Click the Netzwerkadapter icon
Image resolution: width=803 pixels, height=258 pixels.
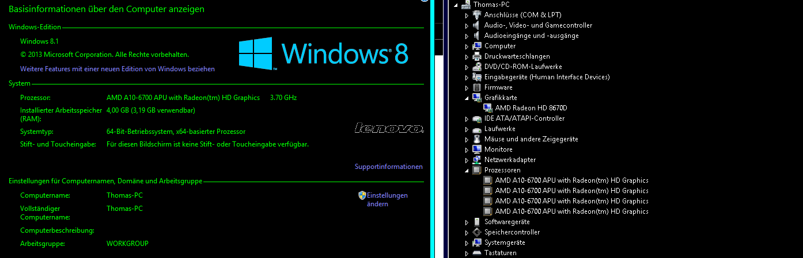pyautogui.click(x=476, y=160)
